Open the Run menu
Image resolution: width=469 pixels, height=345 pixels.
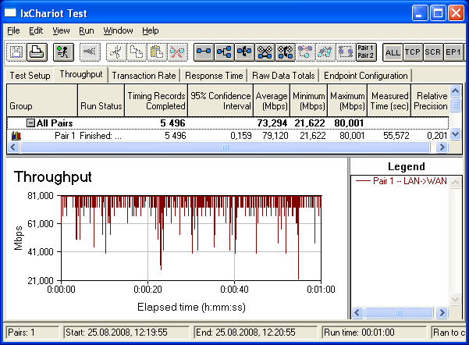pos(87,30)
